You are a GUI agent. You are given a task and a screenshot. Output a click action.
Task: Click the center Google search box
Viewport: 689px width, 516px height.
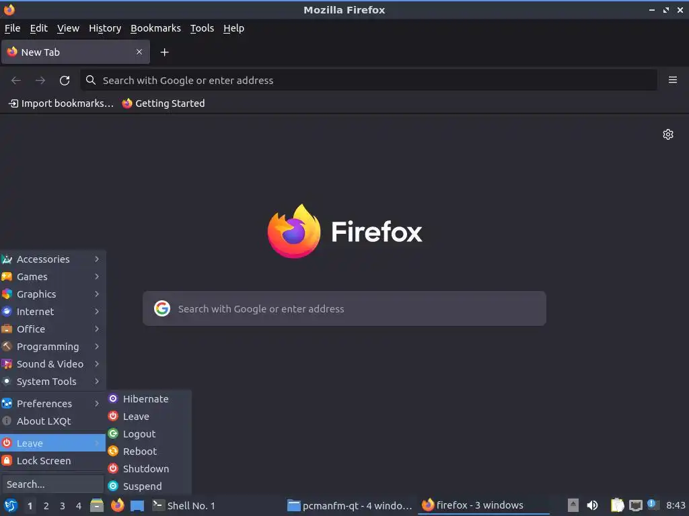(x=344, y=308)
